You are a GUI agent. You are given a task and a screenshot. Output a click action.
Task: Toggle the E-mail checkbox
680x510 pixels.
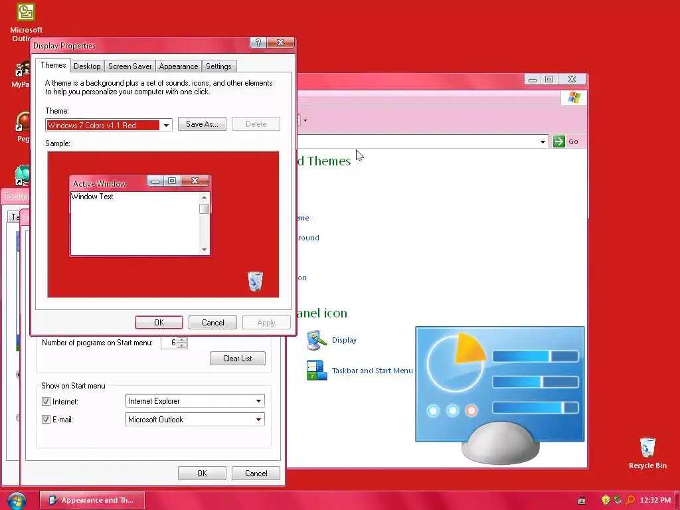click(46, 420)
